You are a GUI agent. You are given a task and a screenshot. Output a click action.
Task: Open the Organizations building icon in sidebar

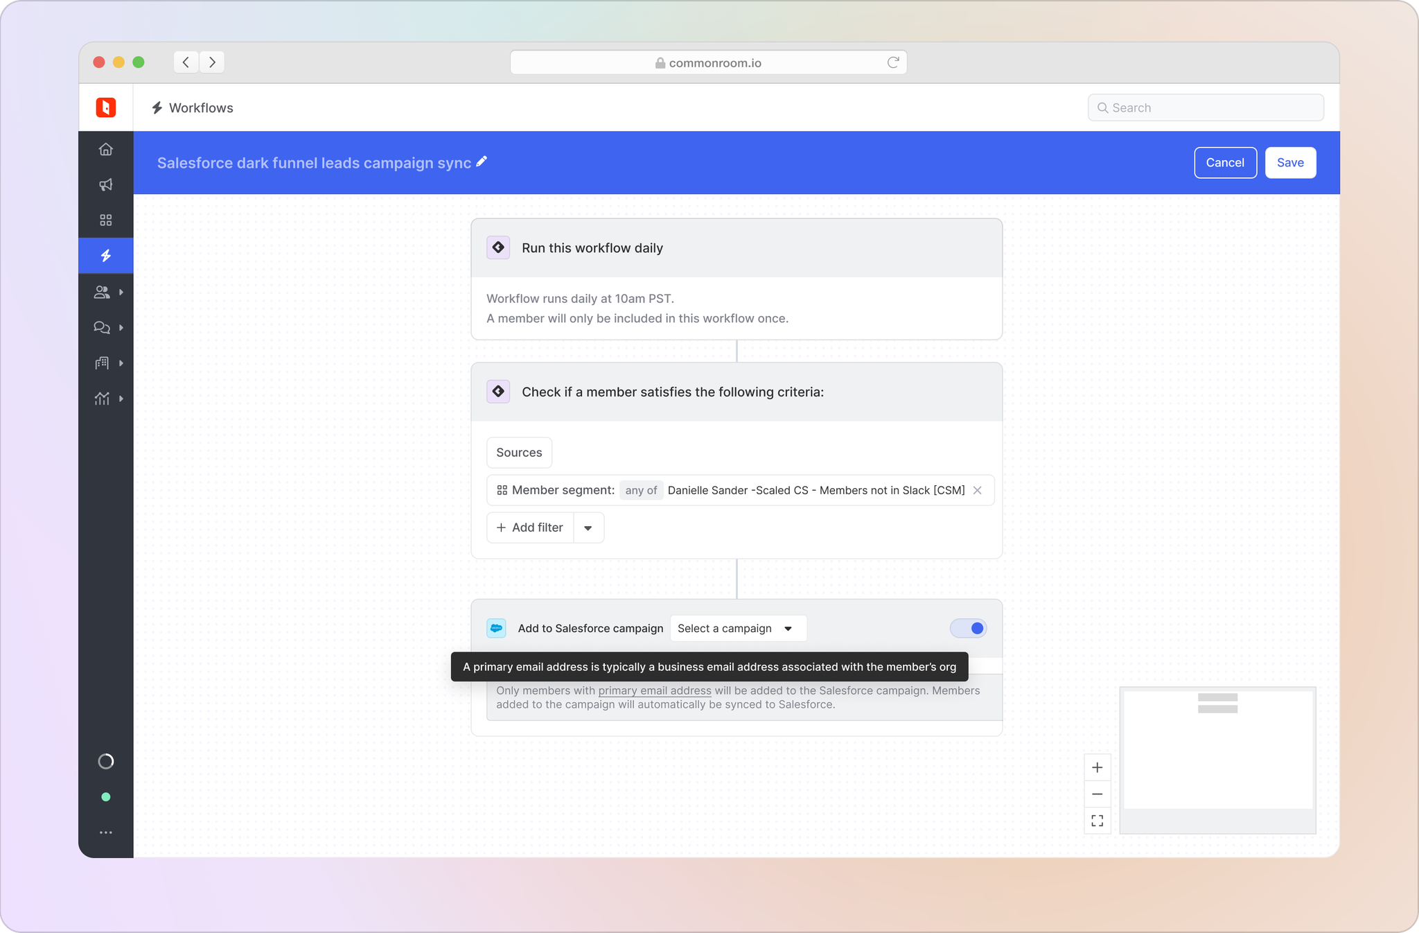point(102,363)
